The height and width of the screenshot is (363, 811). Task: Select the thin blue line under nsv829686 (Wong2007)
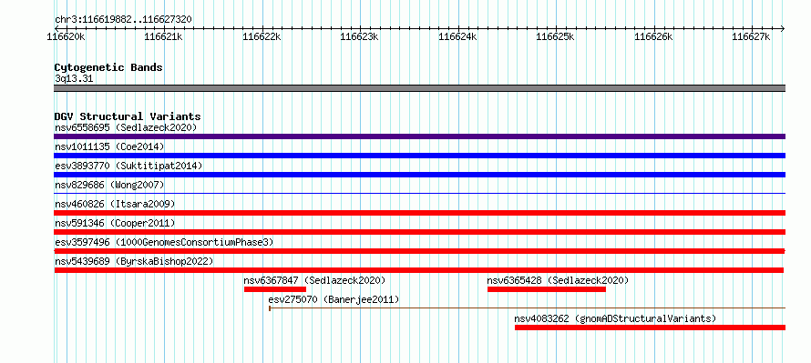click(419, 193)
